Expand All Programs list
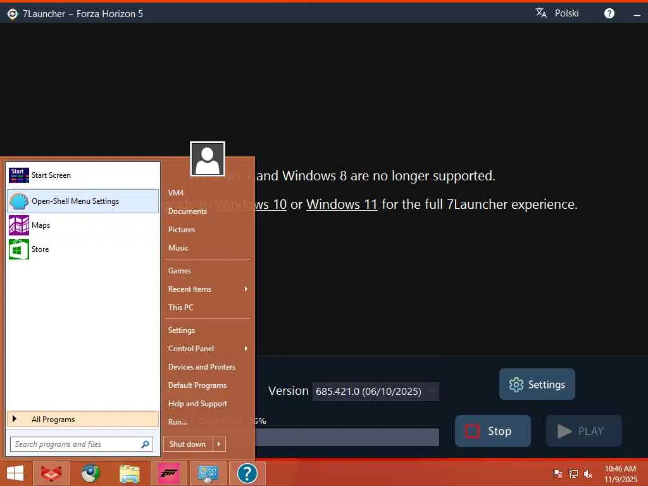648x486 pixels. (83, 420)
